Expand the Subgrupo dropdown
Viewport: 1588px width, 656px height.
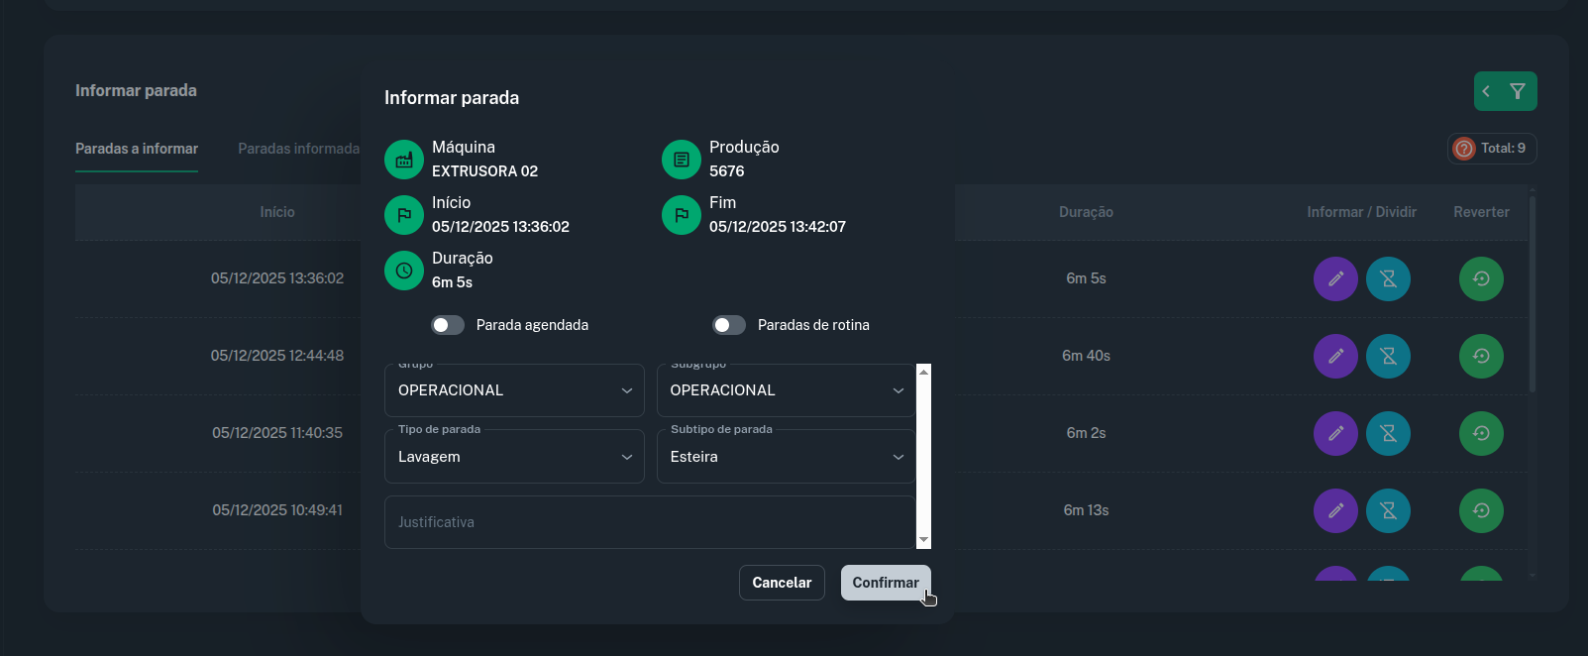coord(786,390)
